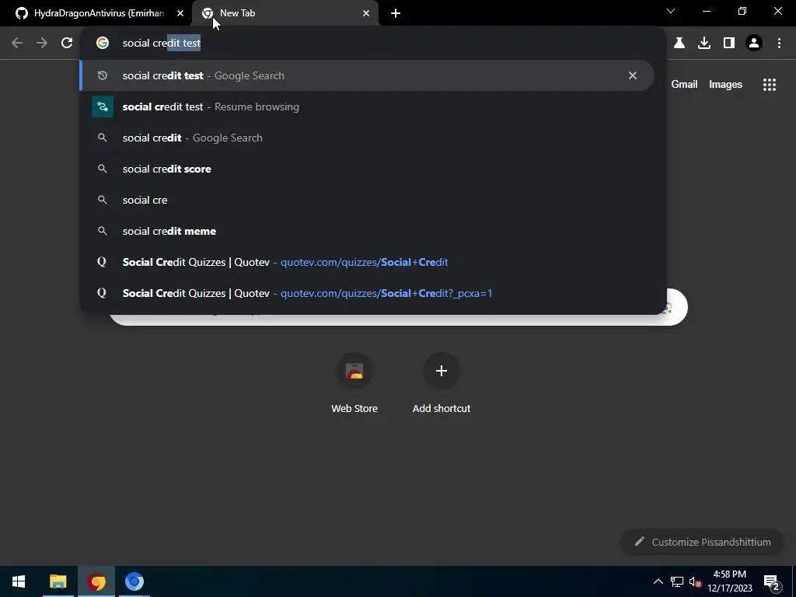
Task: Open the Google apps grid
Action: [x=770, y=85]
